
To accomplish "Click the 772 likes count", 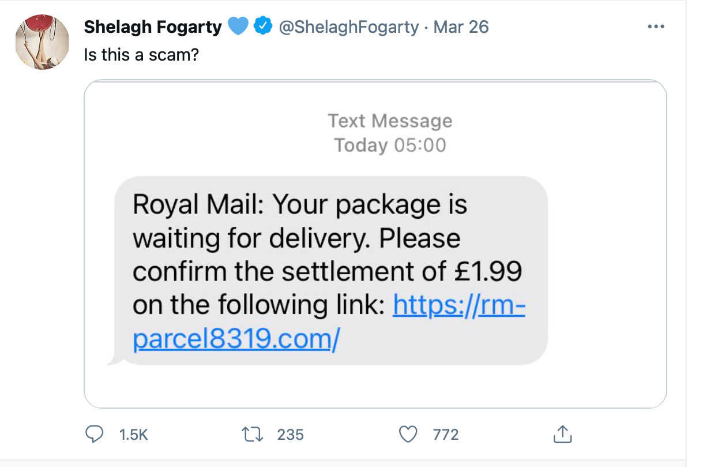I will pos(446,434).
